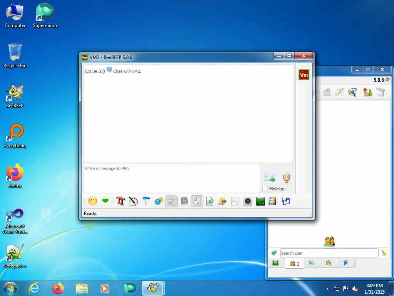Save the chat with the blue floppy disks icon
Image resolution: width=394 pixels, height=296 pixels.
pos(286,201)
